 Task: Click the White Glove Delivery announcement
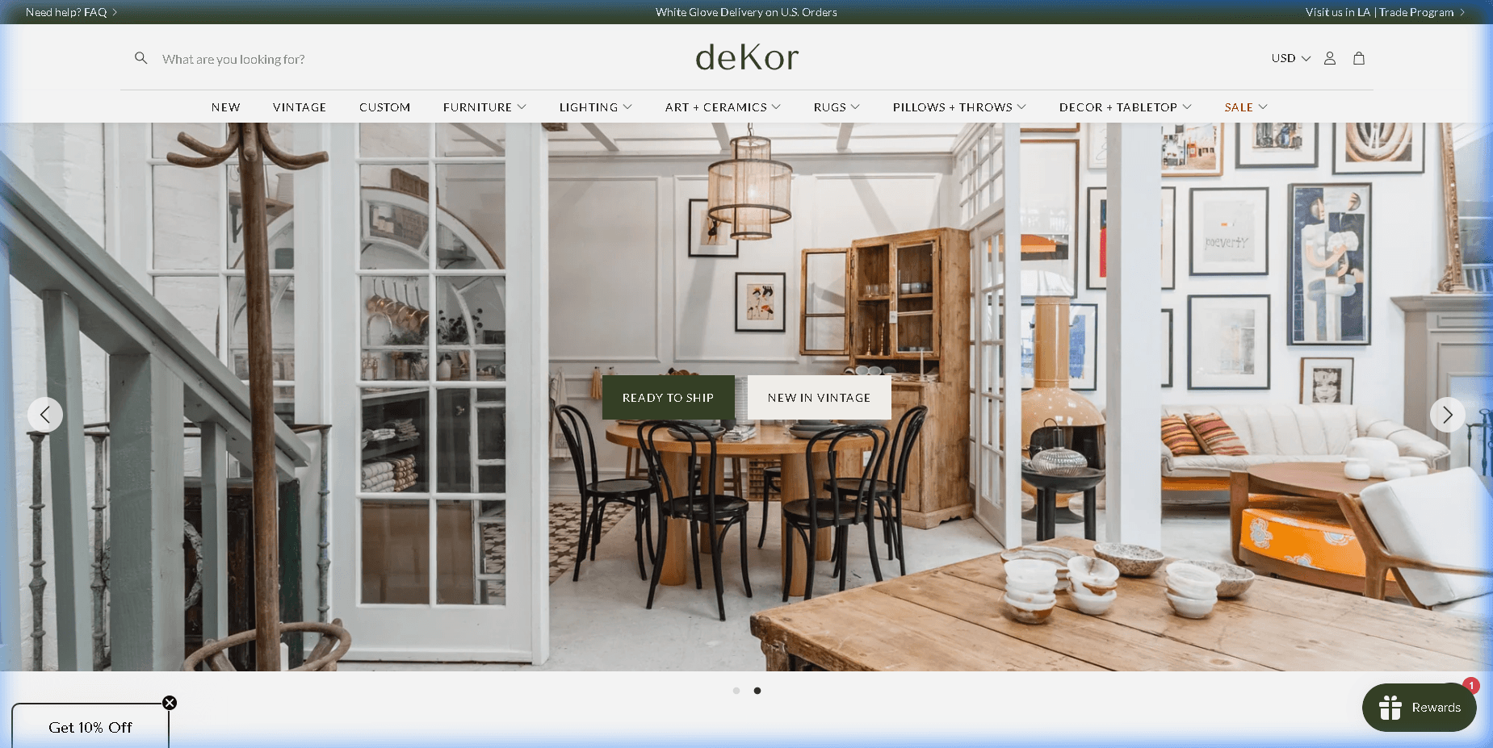tap(746, 12)
